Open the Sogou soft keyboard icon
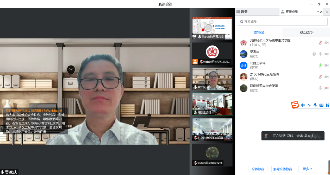 321,105
